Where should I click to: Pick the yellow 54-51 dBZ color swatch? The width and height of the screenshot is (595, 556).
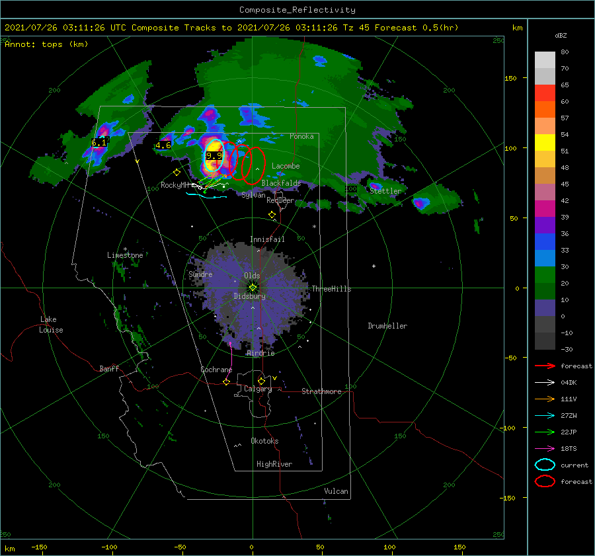545,143
